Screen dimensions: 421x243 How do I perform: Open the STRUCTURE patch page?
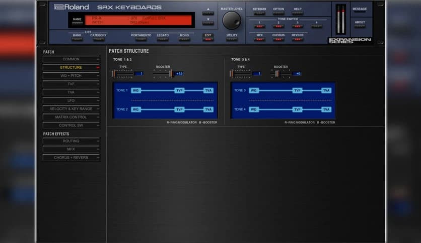(x=71, y=67)
